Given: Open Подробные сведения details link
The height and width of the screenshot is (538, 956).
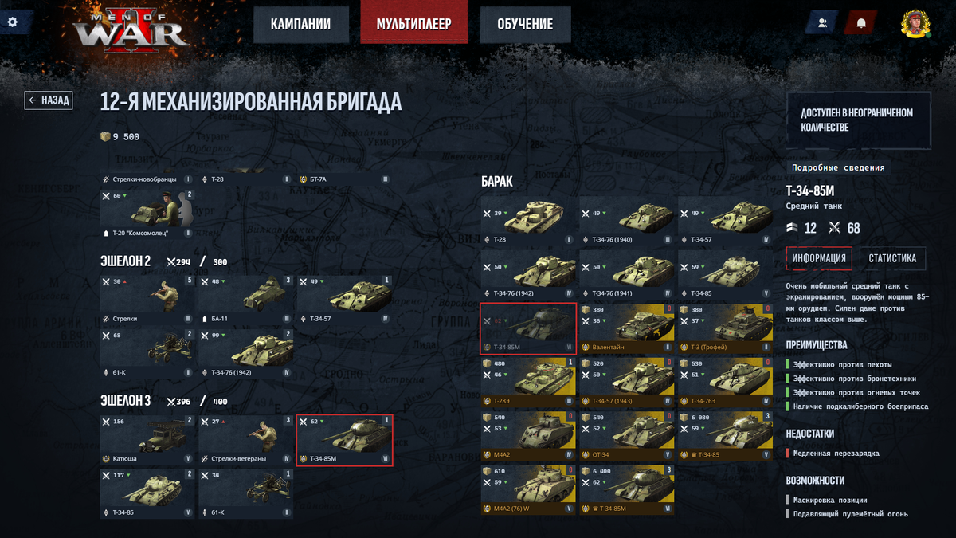Looking at the screenshot, I should pyautogui.click(x=838, y=167).
